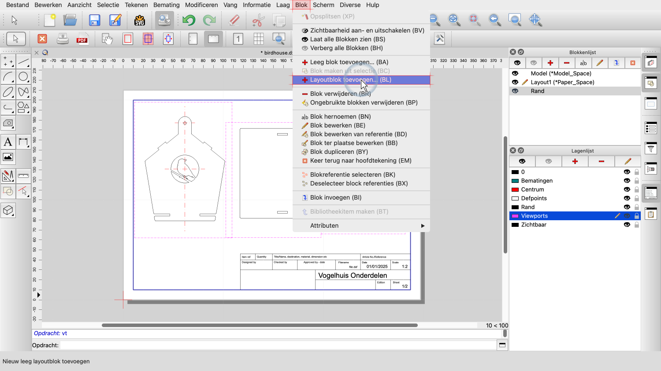The image size is (661, 371).
Task: Open the 3D isometric box tool
Action: (8, 211)
